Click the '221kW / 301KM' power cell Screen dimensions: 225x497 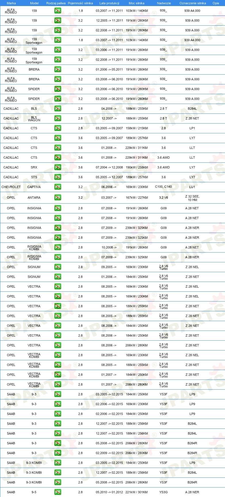pyautogui.click(x=137, y=492)
